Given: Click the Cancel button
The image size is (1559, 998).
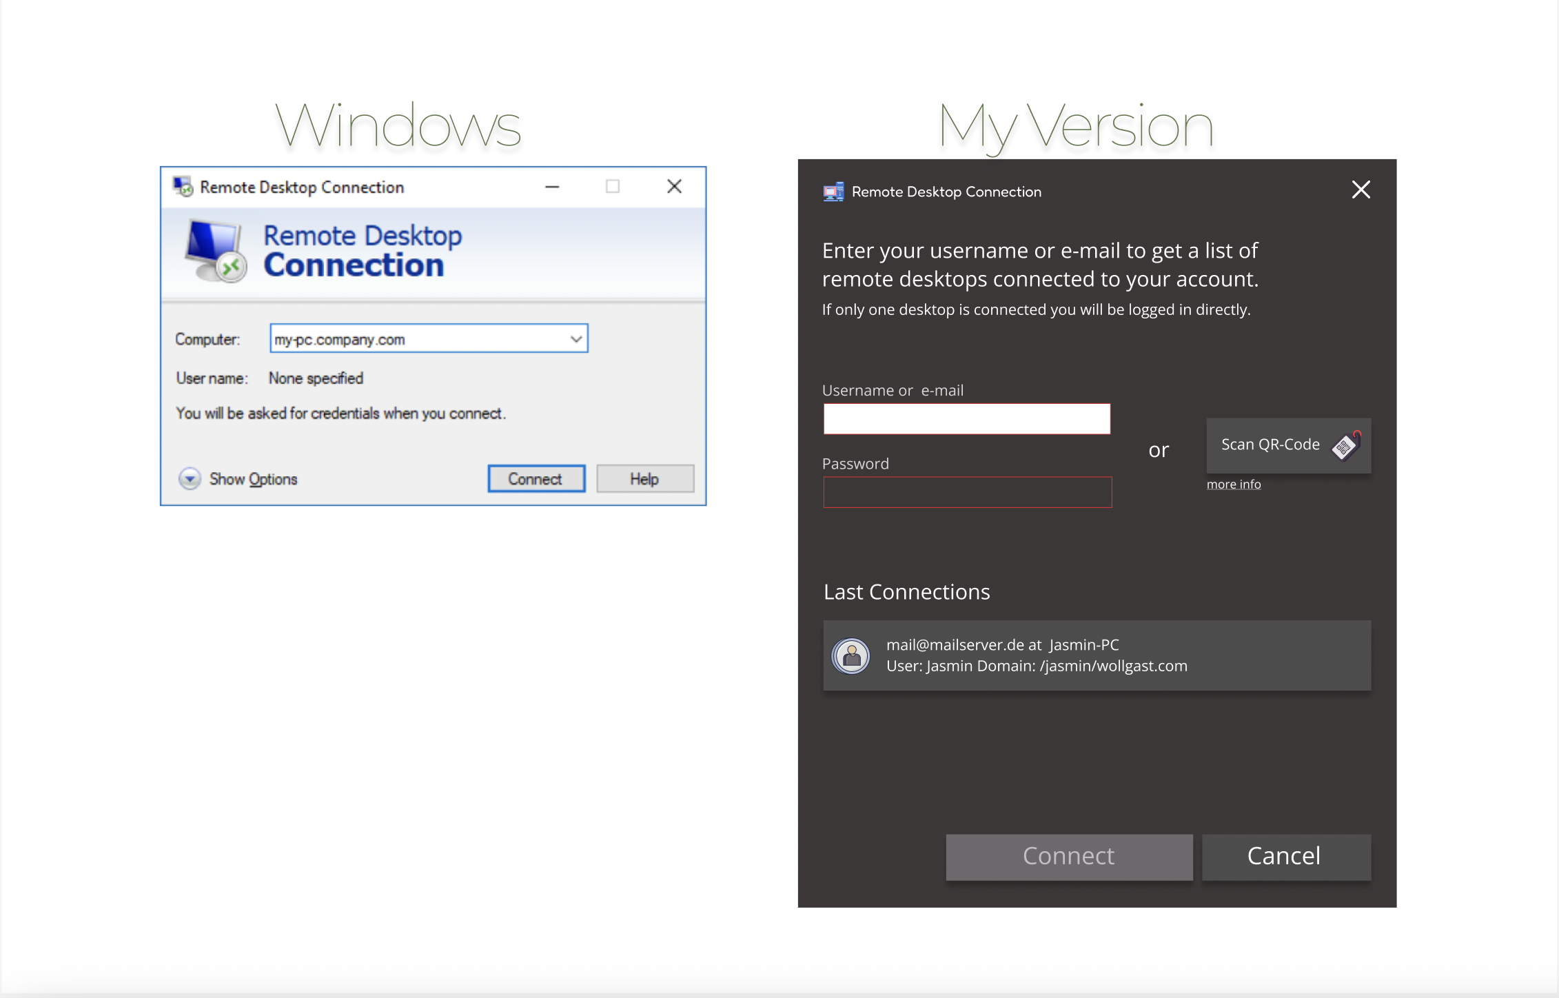Looking at the screenshot, I should click(1286, 857).
